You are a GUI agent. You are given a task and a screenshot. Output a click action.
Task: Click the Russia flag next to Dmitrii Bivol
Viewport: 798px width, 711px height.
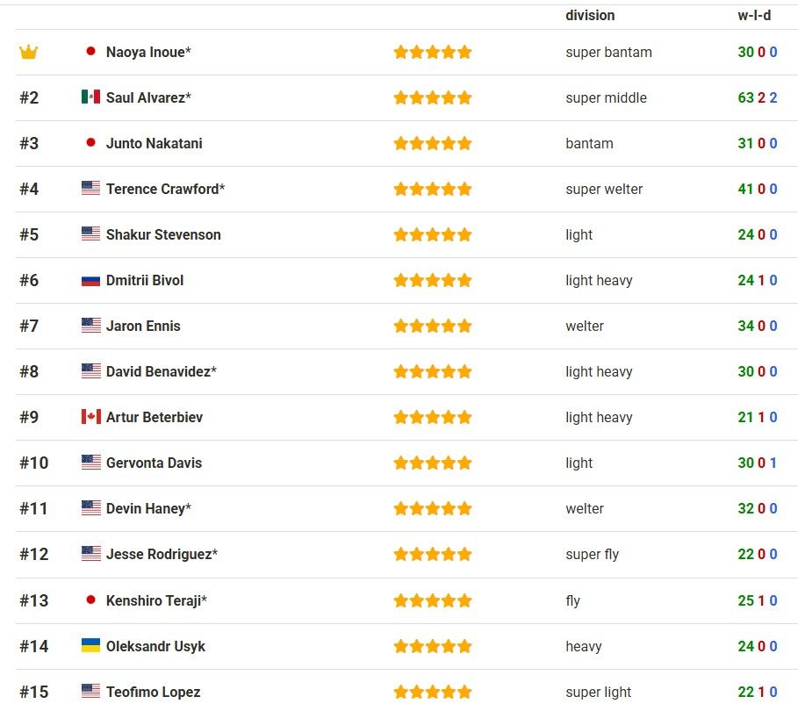tap(90, 281)
